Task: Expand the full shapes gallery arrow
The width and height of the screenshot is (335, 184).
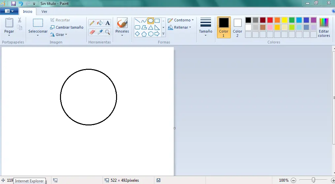Action: pyautogui.click(x=163, y=34)
